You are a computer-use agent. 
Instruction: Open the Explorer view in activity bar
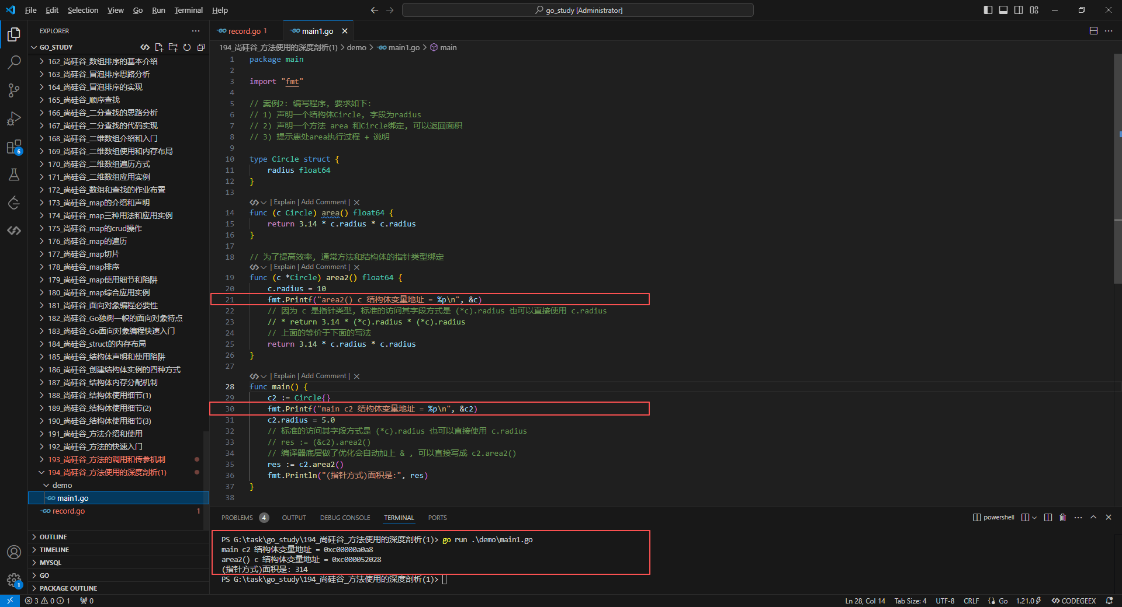pos(14,34)
